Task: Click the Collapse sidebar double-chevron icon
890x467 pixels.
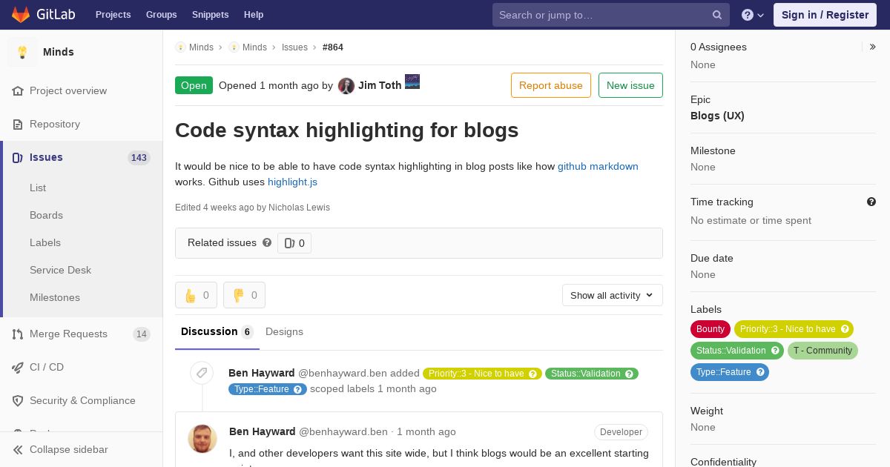Action: pos(18,449)
